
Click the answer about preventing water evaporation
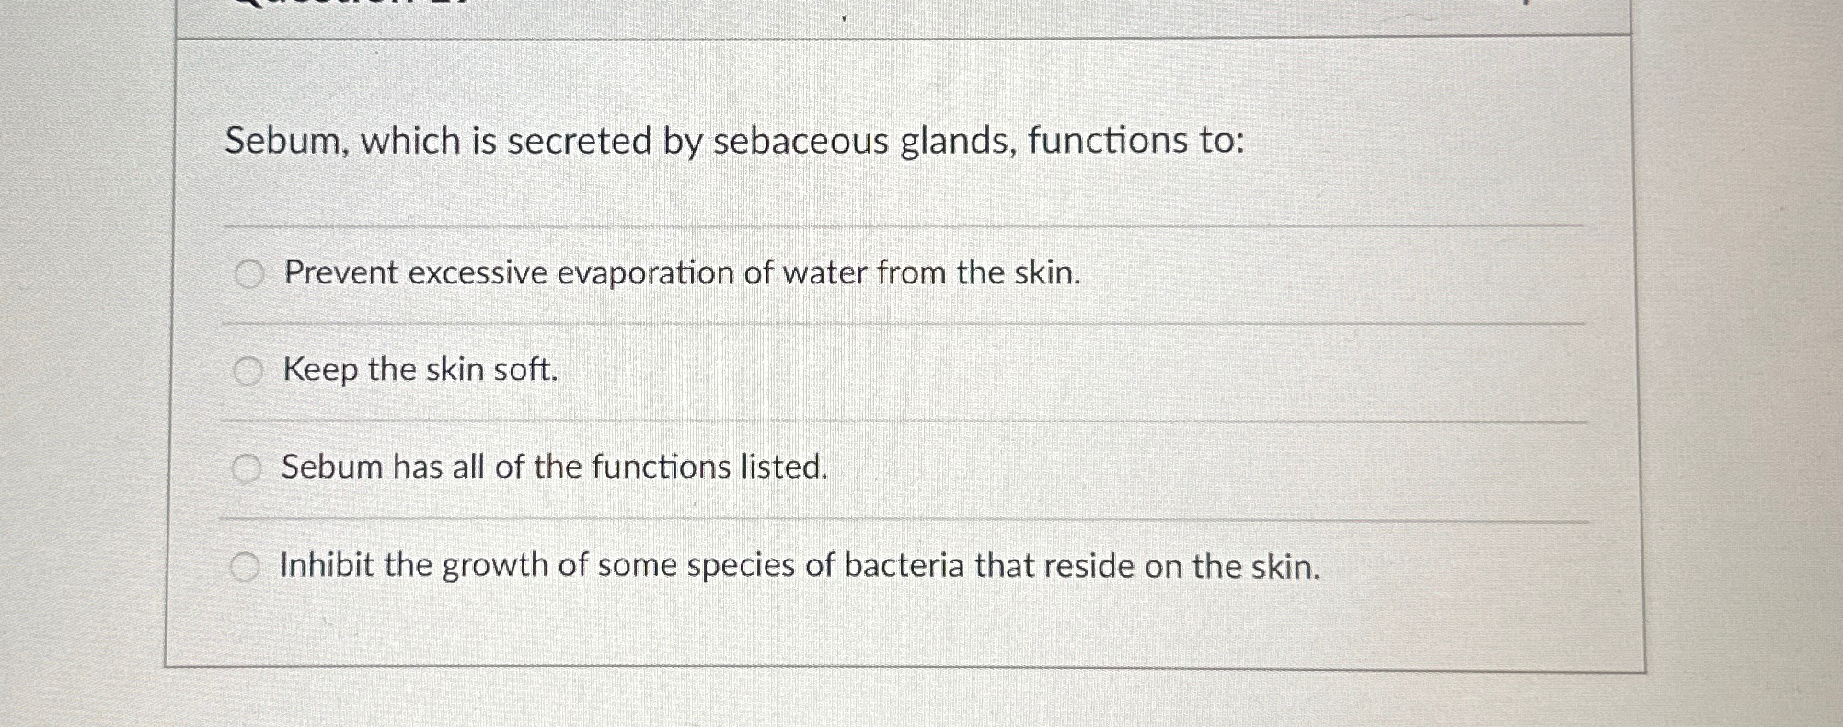(681, 273)
